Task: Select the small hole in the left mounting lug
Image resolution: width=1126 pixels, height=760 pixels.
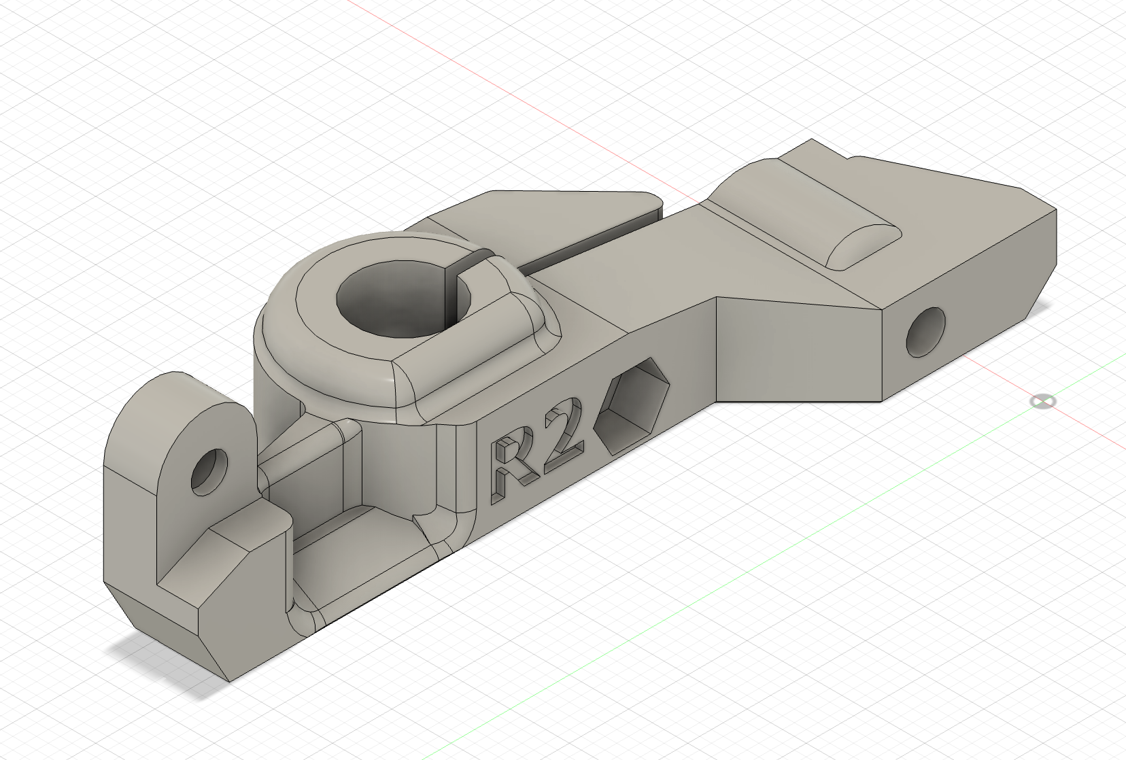Action: point(209,470)
